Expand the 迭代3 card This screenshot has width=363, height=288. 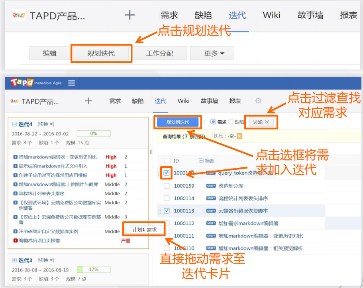(14, 260)
